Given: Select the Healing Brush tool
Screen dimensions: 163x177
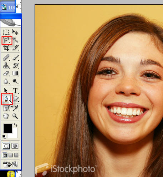Looking at the screenshot, I should coord(6,57).
